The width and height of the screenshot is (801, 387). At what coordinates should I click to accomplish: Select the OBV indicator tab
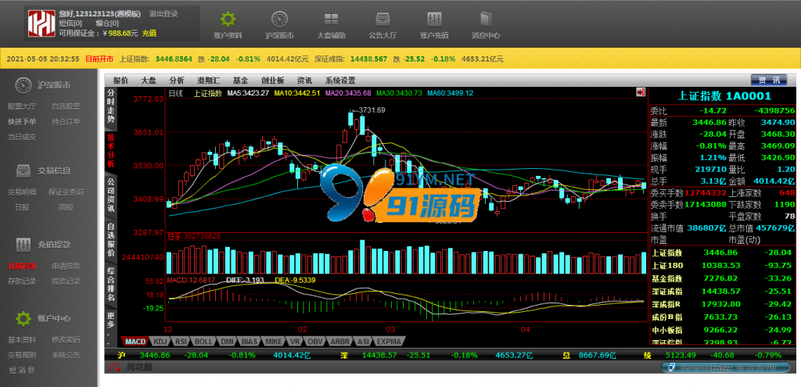tap(314, 341)
